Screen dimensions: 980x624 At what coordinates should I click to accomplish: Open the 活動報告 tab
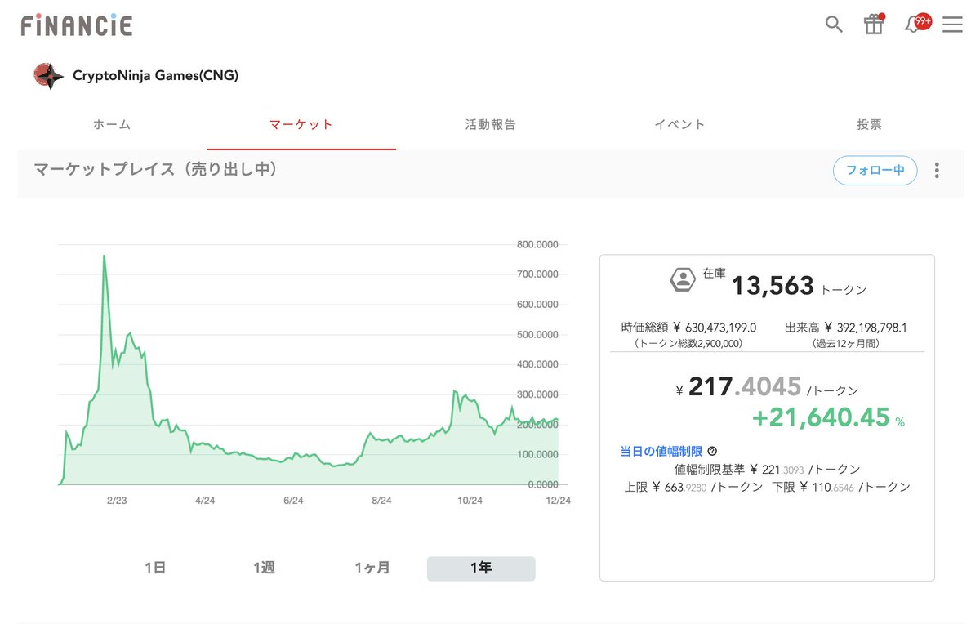pos(490,125)
